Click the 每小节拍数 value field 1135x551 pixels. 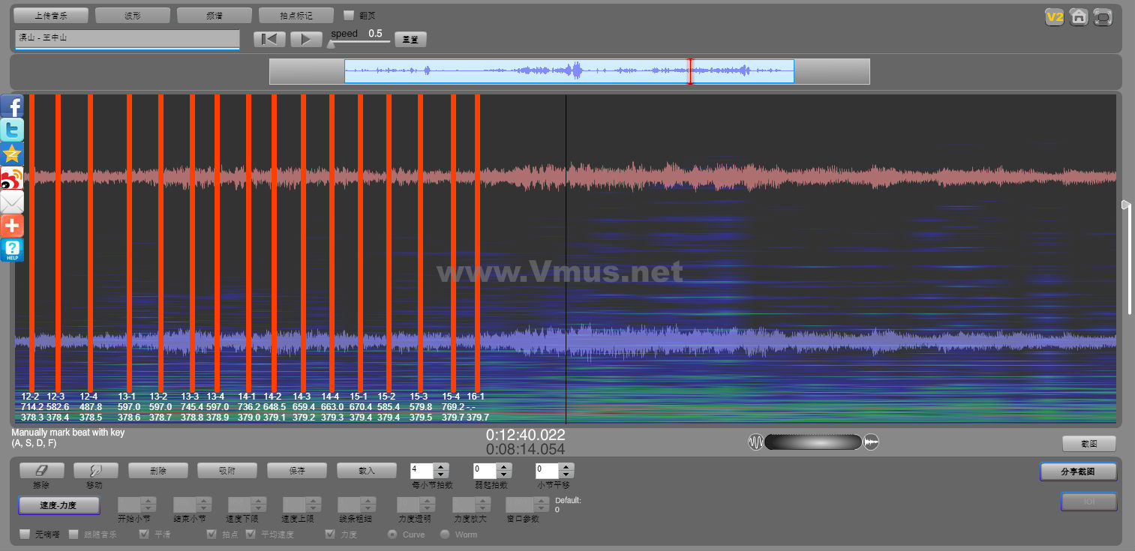pos(422,471)
